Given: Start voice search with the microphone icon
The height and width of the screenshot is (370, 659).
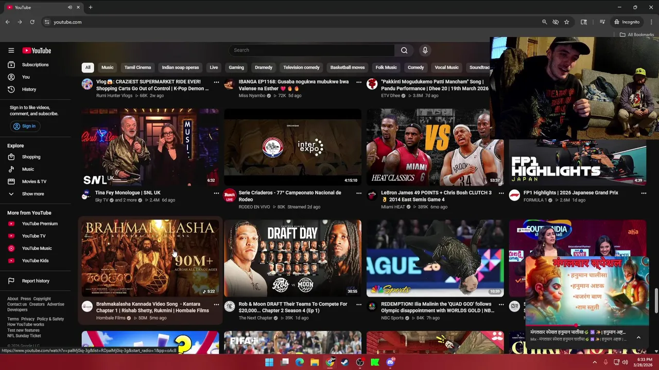Looking at the screenshot, I should tap(425, 50).
